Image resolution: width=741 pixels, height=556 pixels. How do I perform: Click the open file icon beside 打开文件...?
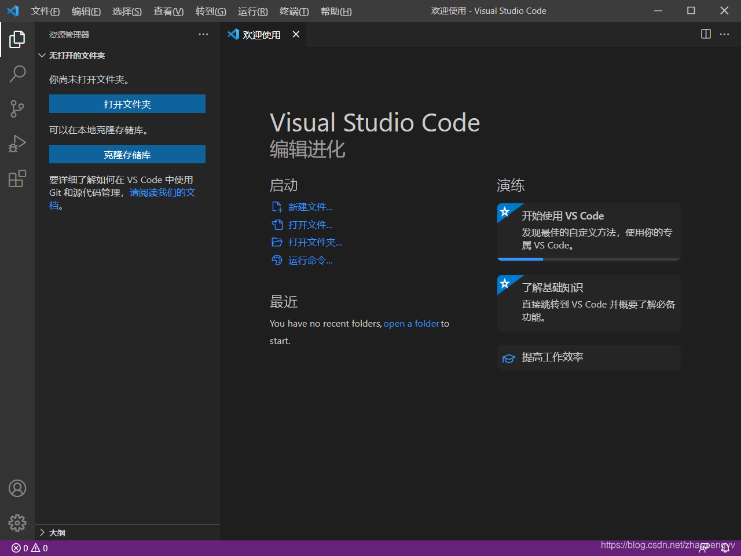point(277,225)
